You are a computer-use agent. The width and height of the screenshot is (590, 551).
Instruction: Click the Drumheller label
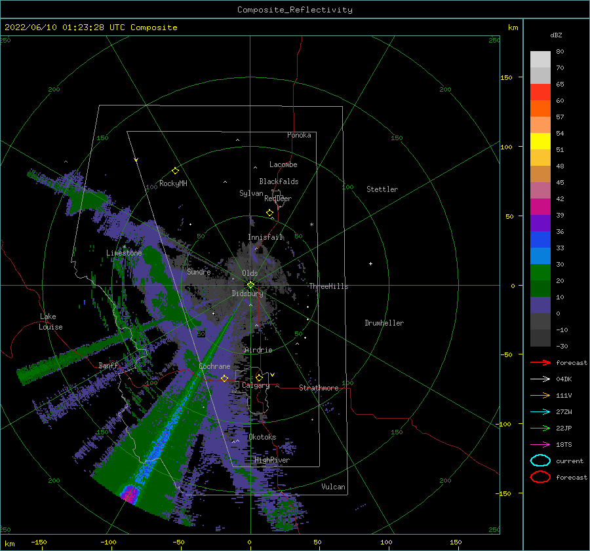coord(384,323)
